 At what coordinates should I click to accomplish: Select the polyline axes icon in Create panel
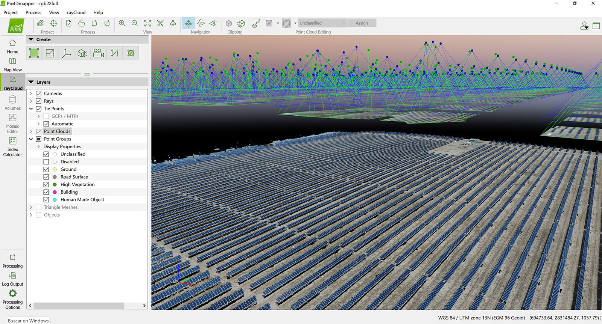click(x=66, y=53)
